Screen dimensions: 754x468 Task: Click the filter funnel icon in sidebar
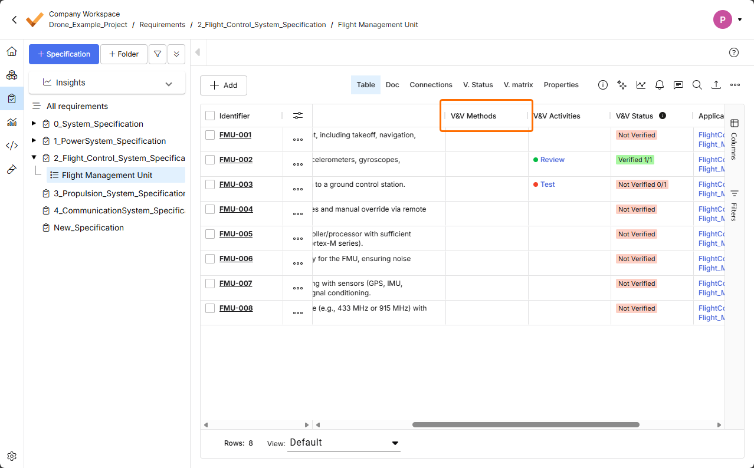coord(158,54)
